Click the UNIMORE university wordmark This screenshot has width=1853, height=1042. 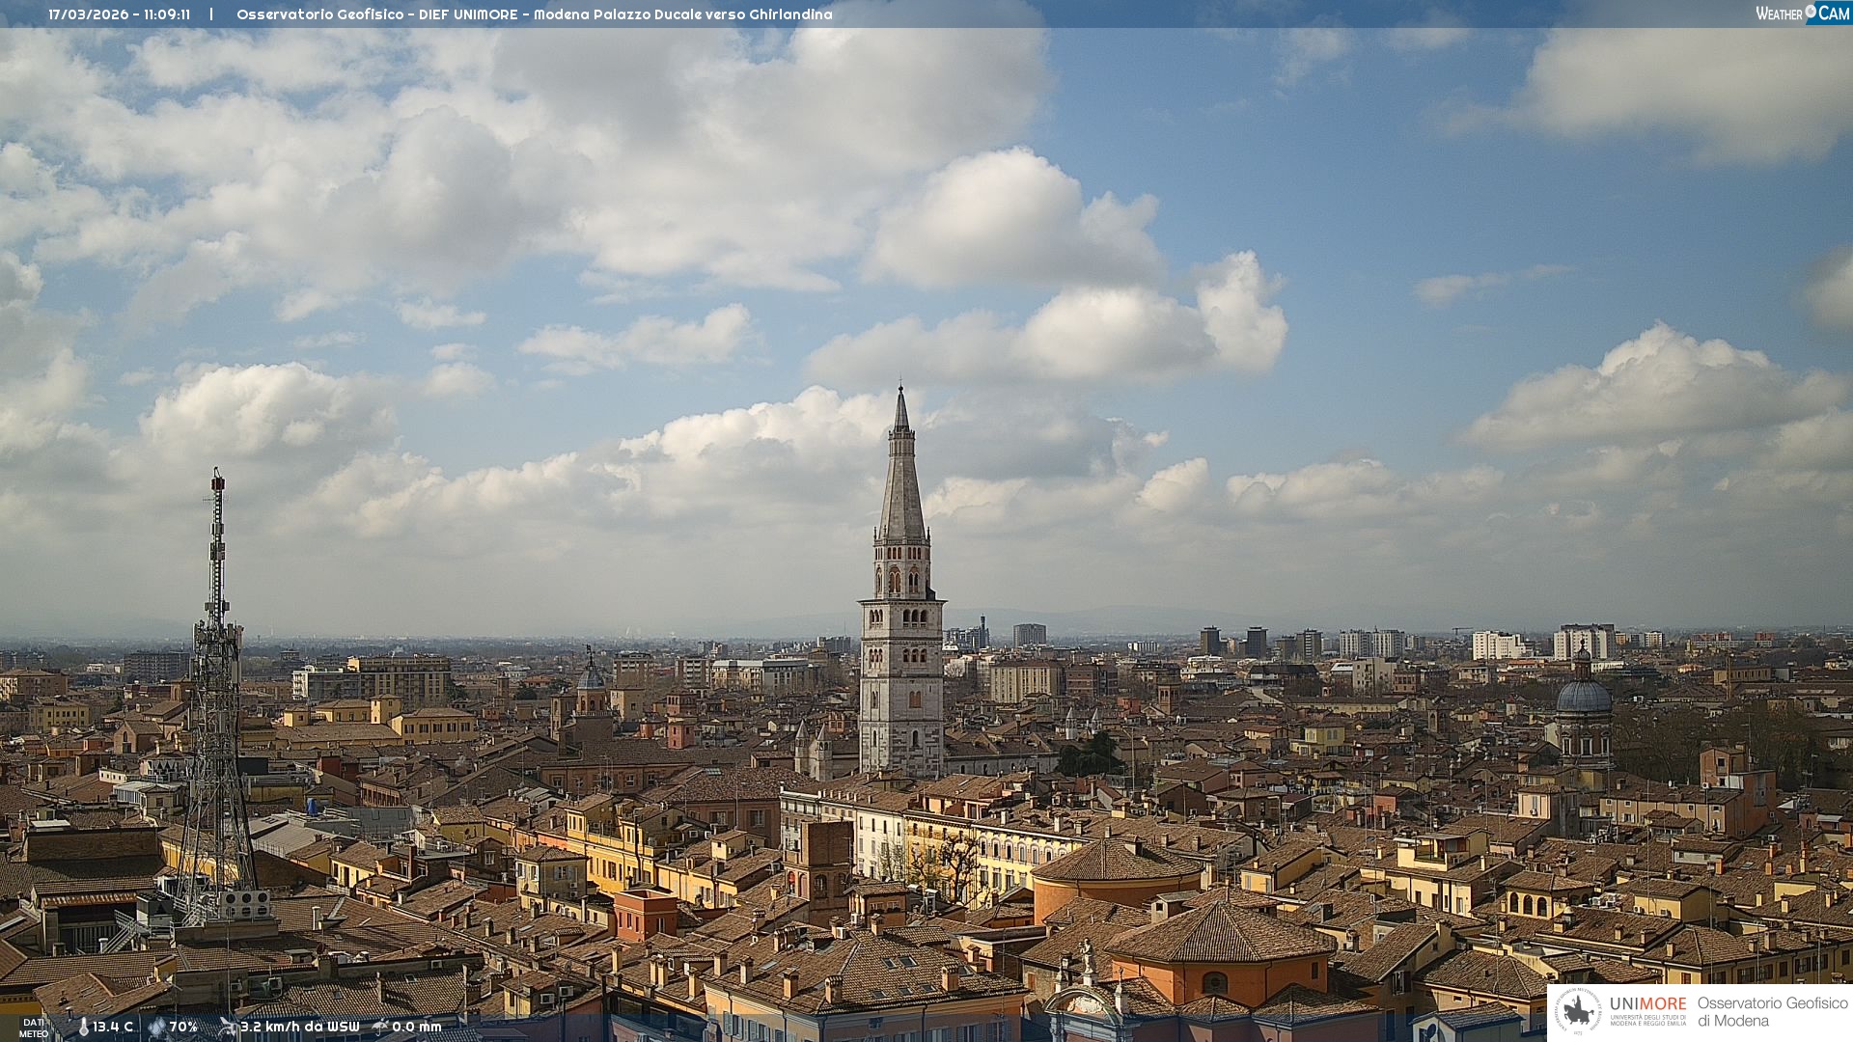pyautogui.click(x=1647, y=1004)
